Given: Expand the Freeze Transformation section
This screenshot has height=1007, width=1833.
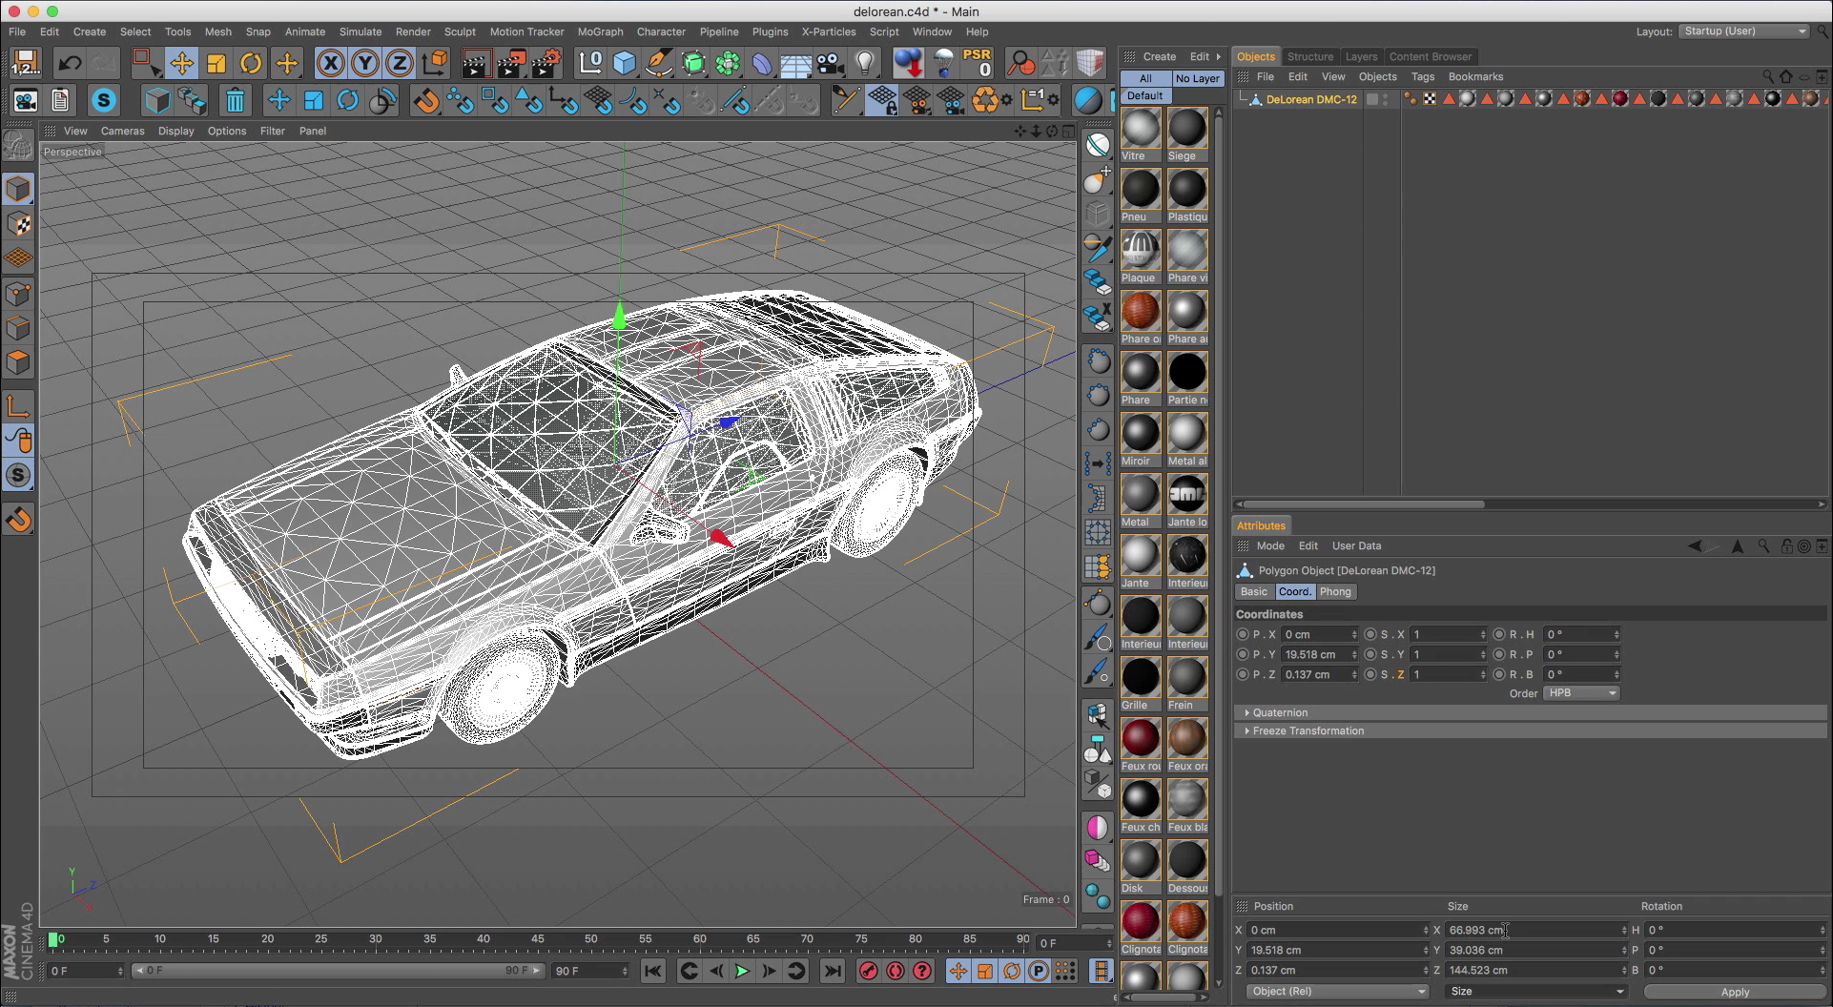Looking at the screenshot, I should point(1308,730).
